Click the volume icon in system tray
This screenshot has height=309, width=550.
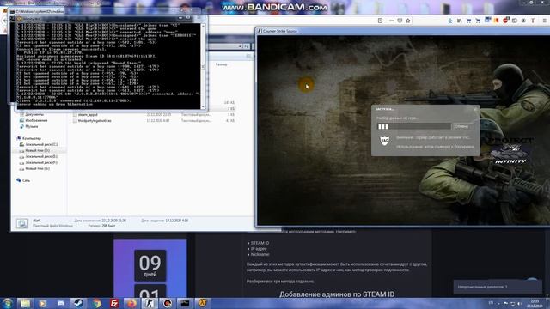click(519, 303)
